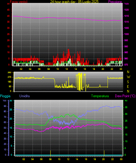Image resolution: width=136 pixels, height=163 pixels.
Task: Click the 40 value on the wind force scale
Action: [8, 16]
